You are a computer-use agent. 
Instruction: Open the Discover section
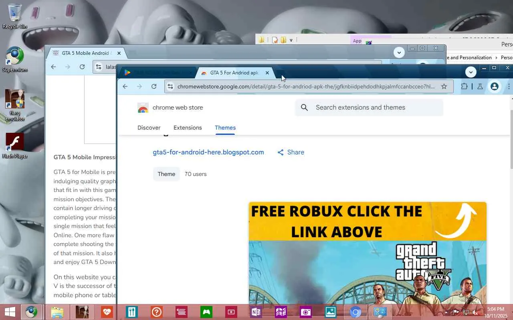[x=149, y=128]
